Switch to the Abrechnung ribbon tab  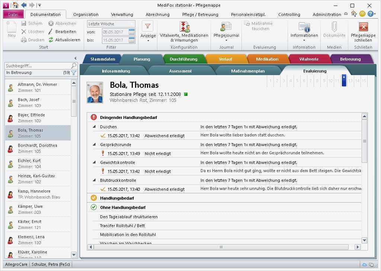(157, 14)
